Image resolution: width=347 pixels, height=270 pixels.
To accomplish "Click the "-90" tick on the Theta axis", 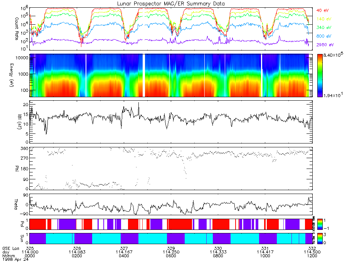I will click(24, 214).
